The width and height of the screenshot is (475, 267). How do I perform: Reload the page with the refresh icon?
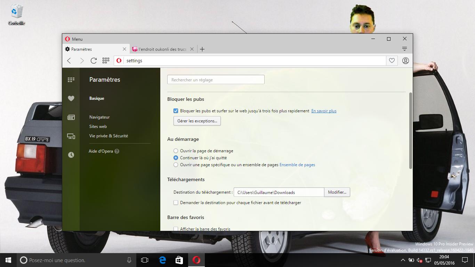click(94, 60)
